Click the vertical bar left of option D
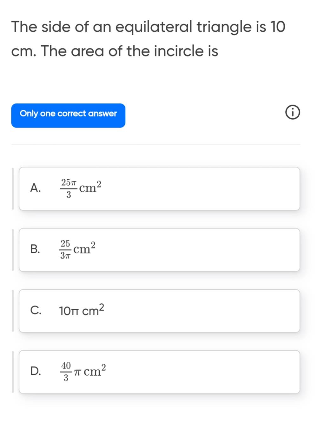Screen dimensions: 325x436 [13, 372]
